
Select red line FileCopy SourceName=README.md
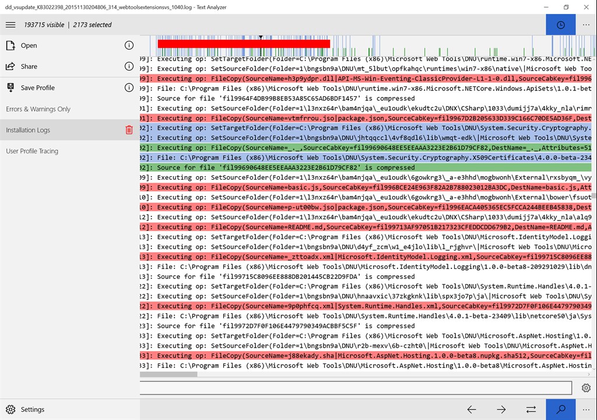366,227
